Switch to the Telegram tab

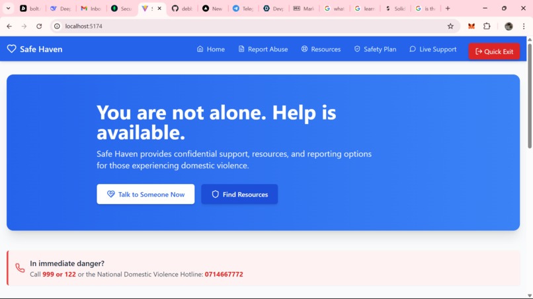(x=243, y=9)
